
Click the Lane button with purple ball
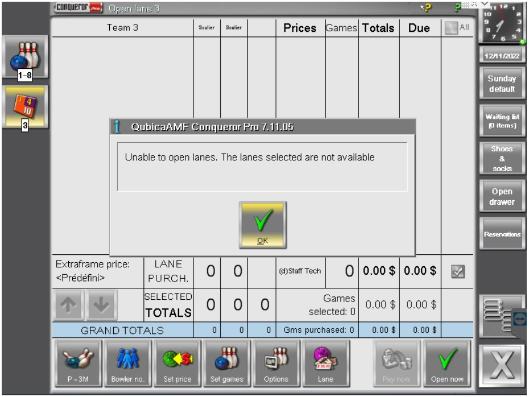pyautogui.click(x=325, y=363)
